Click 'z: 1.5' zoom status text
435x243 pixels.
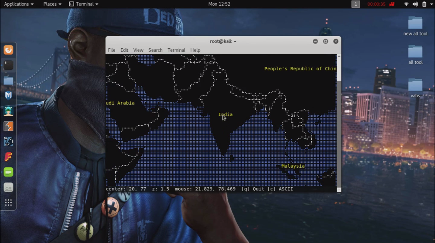(x=160, y=189)
